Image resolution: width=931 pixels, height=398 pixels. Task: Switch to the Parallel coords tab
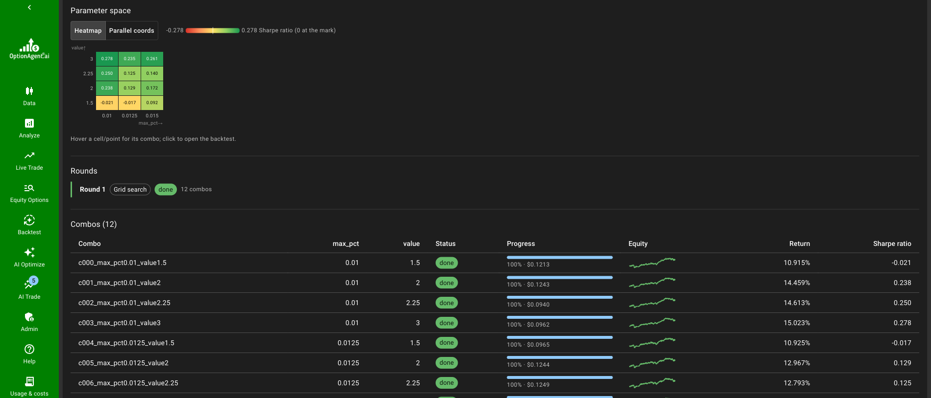point(131,30)
